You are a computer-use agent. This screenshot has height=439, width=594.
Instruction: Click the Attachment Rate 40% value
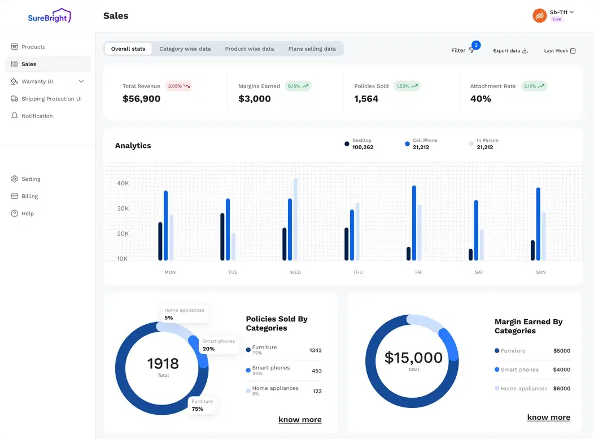(x=481, y=98)
